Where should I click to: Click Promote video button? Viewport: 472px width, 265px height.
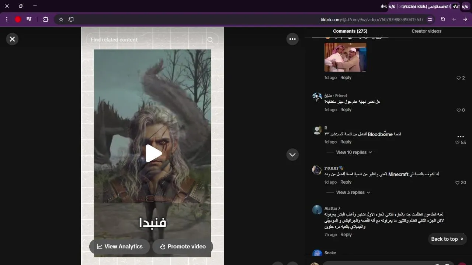click(x=183, y=247)
